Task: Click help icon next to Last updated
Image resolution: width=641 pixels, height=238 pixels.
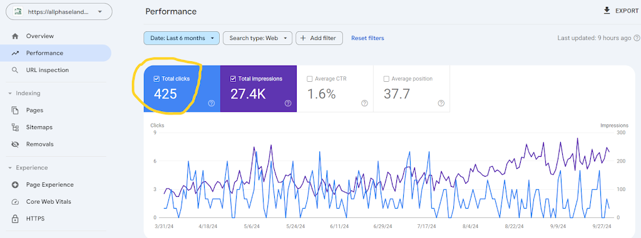Action: point(637,38)
